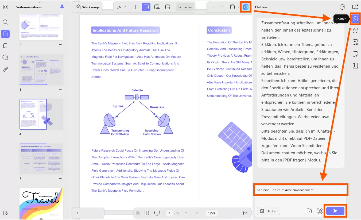The image size is (361, 220).
Task: Click the 'Receiving Earth Station' label
Action: (x=152, y=132)
